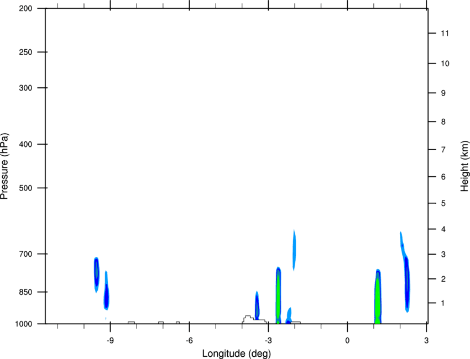Click the green column just right of 0 longitude
The height and width of the screenshot is (359, 470).
click(x=378, y=297)
